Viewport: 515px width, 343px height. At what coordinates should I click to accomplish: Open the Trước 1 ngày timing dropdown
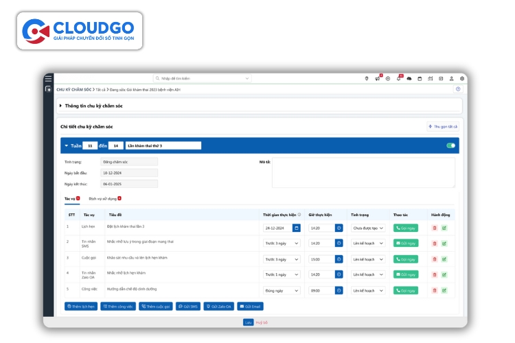(282, 275)
